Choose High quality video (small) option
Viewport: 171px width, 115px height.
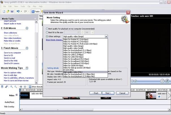pyautogui.click(x=85, y=48)
